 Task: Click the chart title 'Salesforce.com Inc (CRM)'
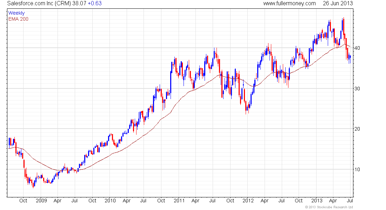click(x=39, y=3)
